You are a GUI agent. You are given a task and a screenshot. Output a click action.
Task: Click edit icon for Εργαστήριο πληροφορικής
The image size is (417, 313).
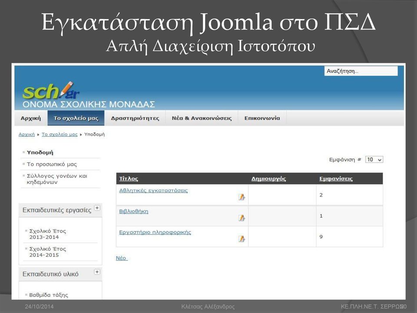pos(242,239)
